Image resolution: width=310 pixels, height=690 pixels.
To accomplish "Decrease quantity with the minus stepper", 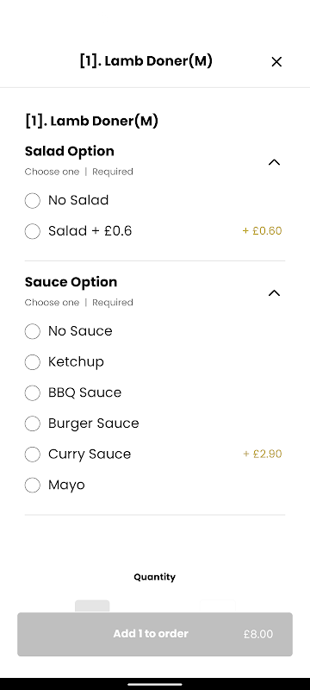I will [x=92, y=606].
